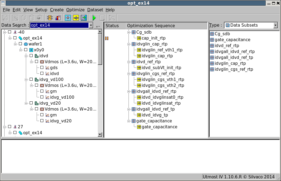Image resolution: width=281 pixels, height=181 pixels.
Task: Run optimization with the green play button
Action: (94, 18)
